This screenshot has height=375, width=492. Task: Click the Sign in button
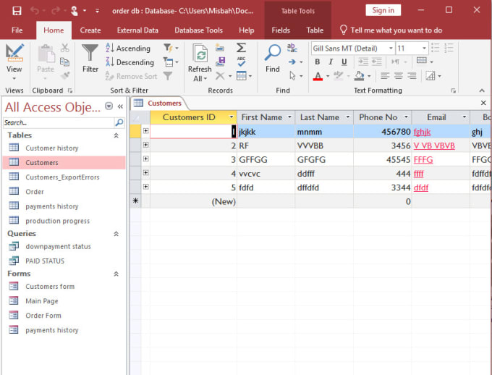tap(383, 10)
